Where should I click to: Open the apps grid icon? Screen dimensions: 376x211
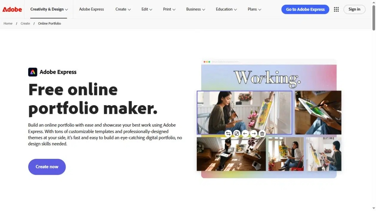coord(336,9)
